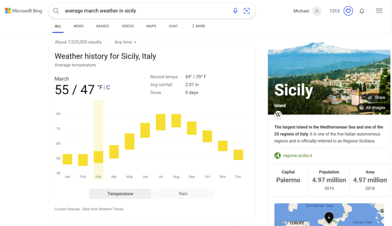The image size is (392, 226).
Task: Go to the Images tab
Action: point(102,26)
